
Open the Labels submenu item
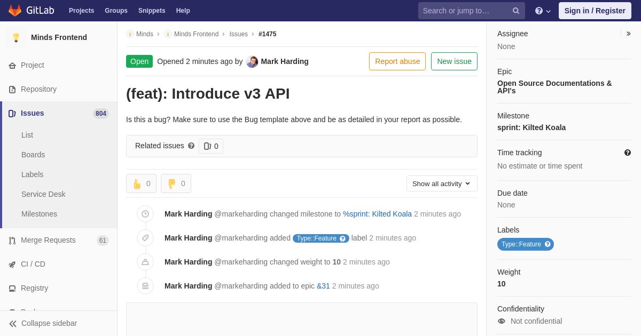pyautogui.click(x=32, y=174)
